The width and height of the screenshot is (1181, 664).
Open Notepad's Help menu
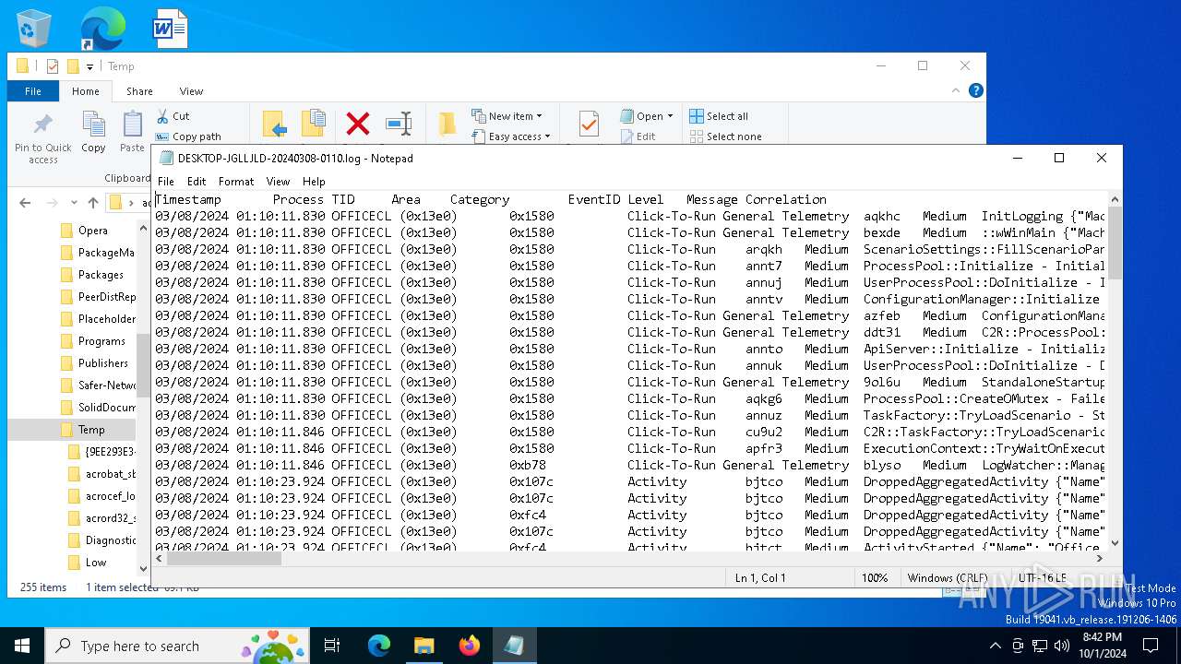click(x=314, y=182)
